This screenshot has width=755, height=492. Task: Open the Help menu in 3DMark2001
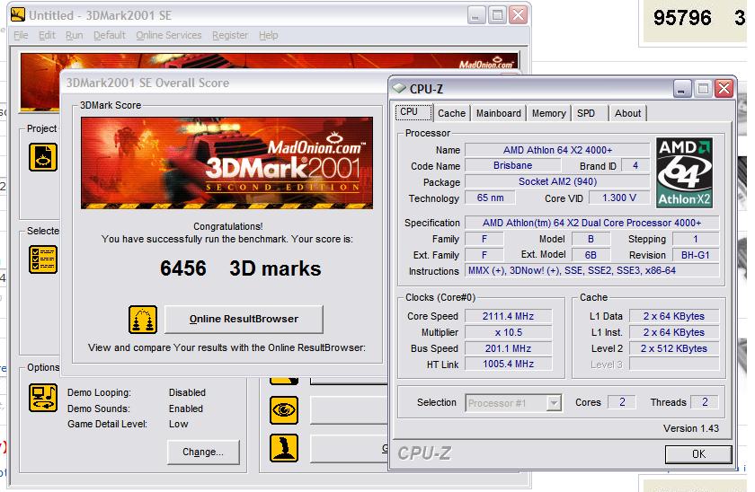pyautogui.click(x=268, y=35)
